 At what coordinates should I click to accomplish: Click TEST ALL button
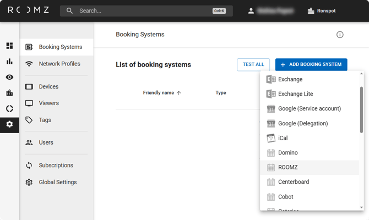[253, 65]
